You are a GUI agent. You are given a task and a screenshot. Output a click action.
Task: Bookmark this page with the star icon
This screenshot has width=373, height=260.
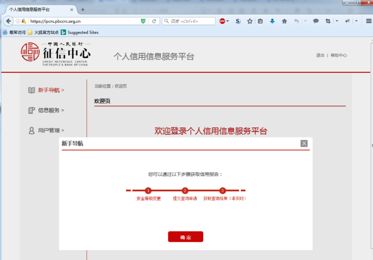click(250, 21)
